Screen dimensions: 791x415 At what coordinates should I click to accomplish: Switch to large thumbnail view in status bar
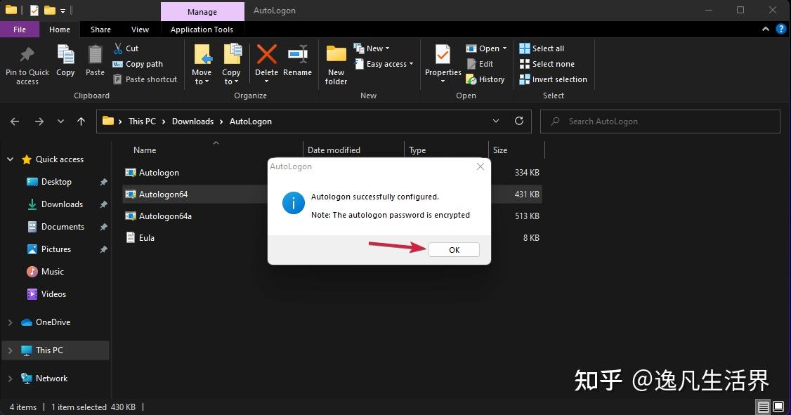(x=778, y=407)
